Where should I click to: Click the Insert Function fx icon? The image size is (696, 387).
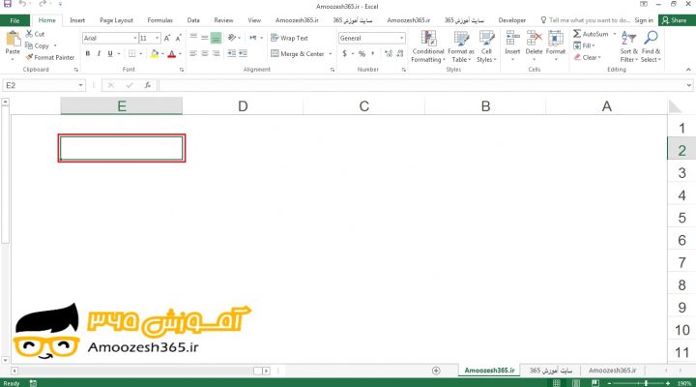147,85
